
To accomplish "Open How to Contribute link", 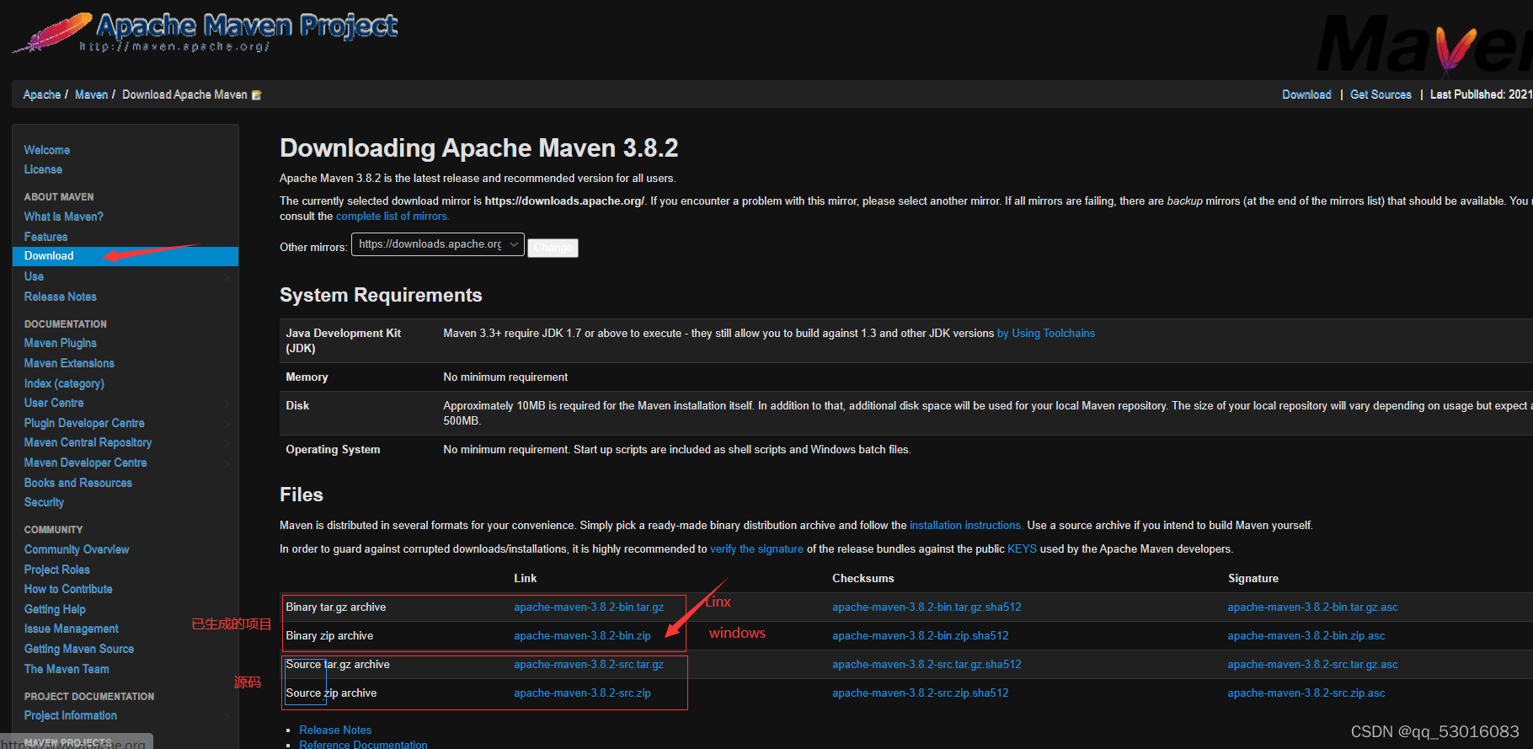I will (68, 589).
